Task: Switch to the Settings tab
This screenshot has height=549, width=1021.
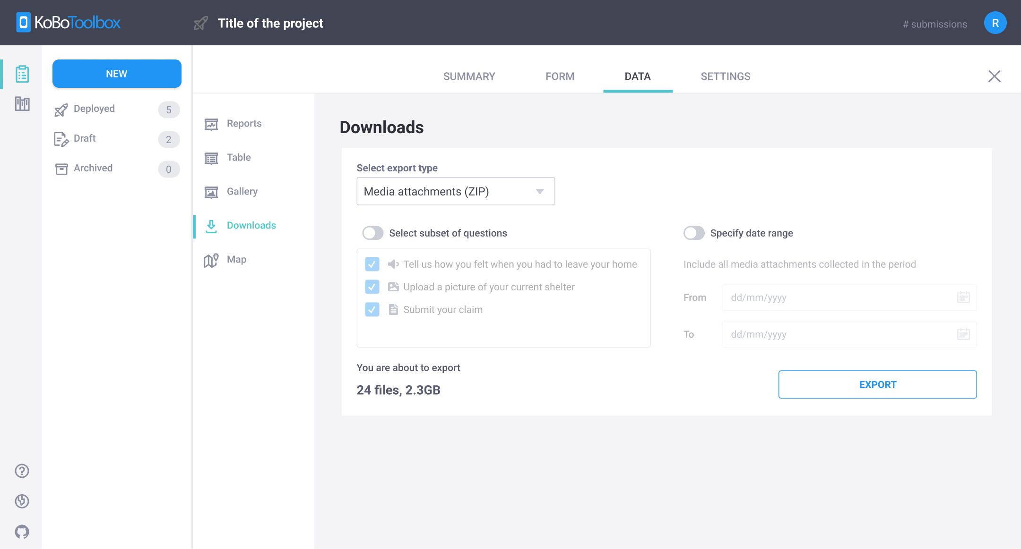Action: (725, 76)
